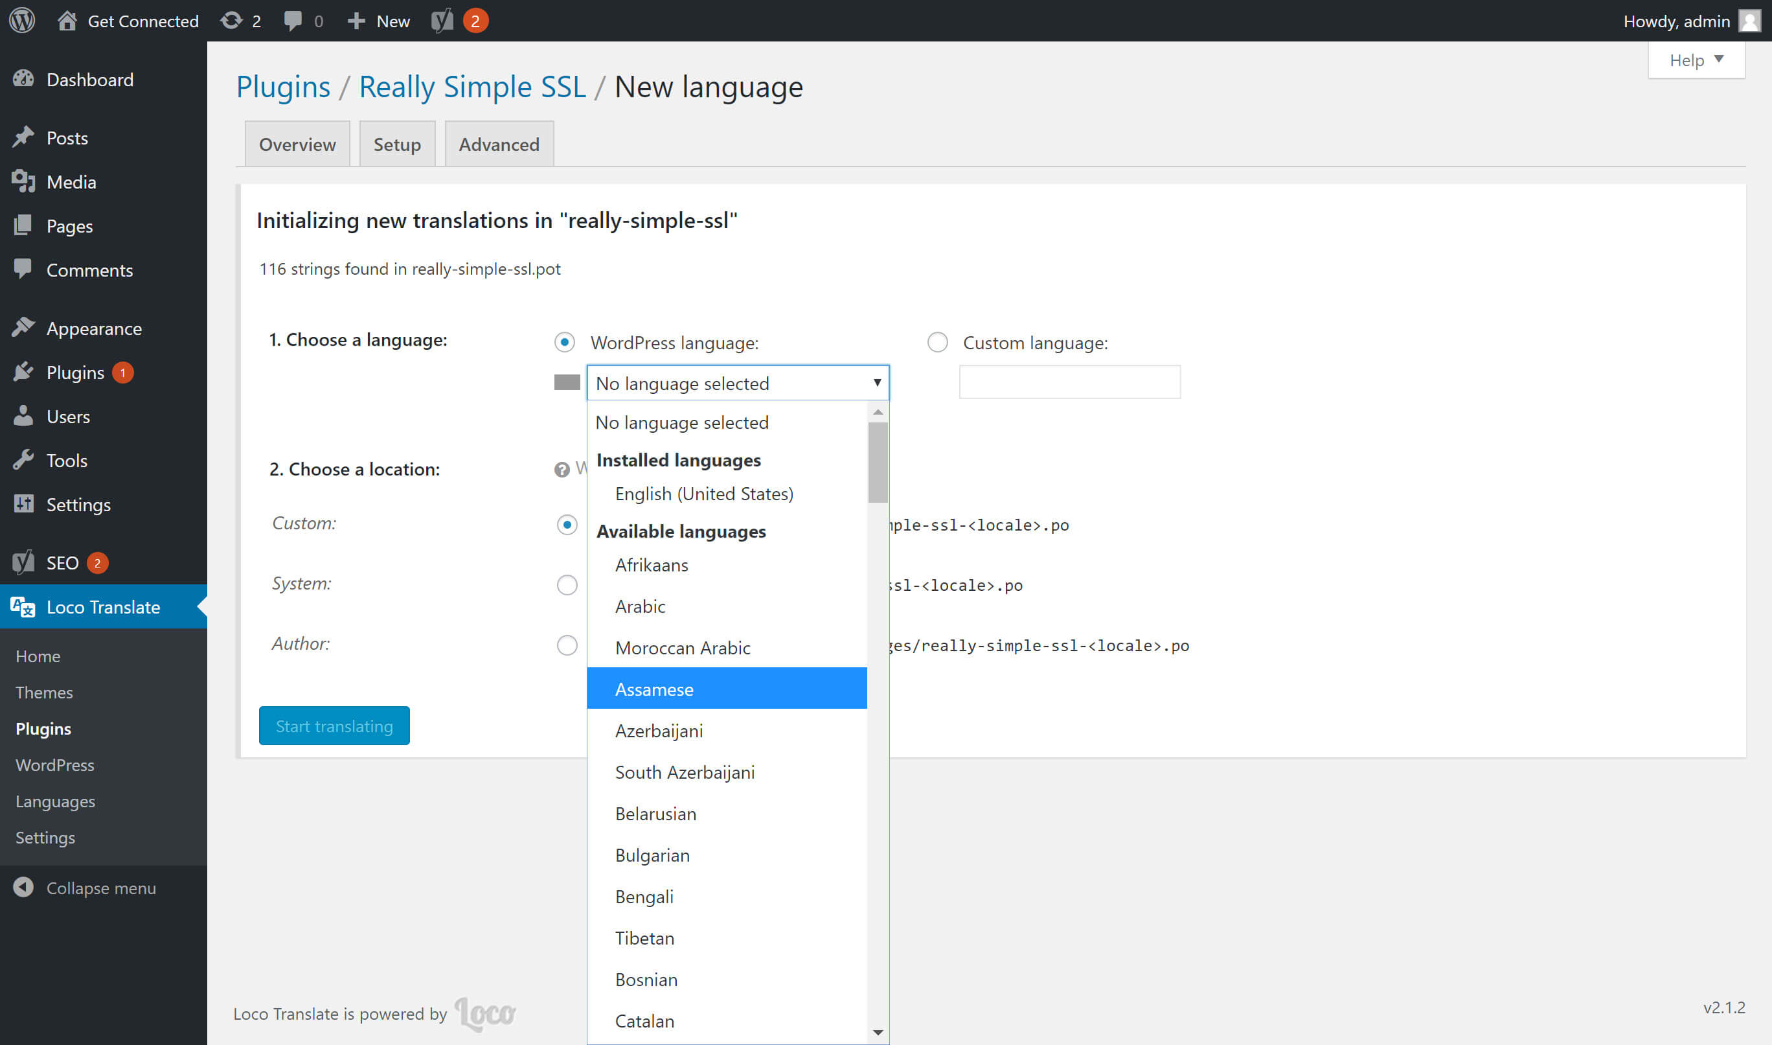Click the Custom language text field
This screenshot has width=1772, height=1045.
[x=1070, y=382]
